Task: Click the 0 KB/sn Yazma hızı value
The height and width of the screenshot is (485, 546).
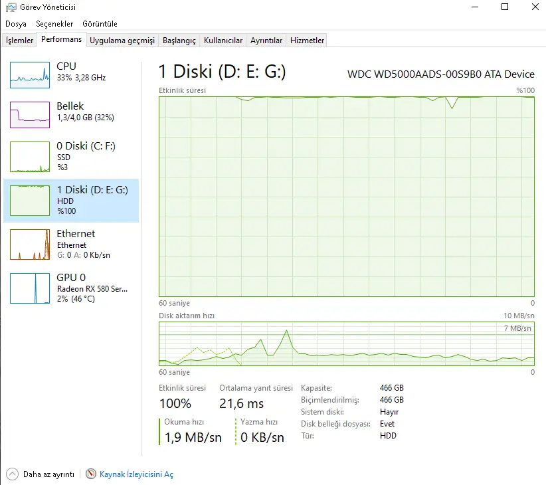Action: point(262,437)
